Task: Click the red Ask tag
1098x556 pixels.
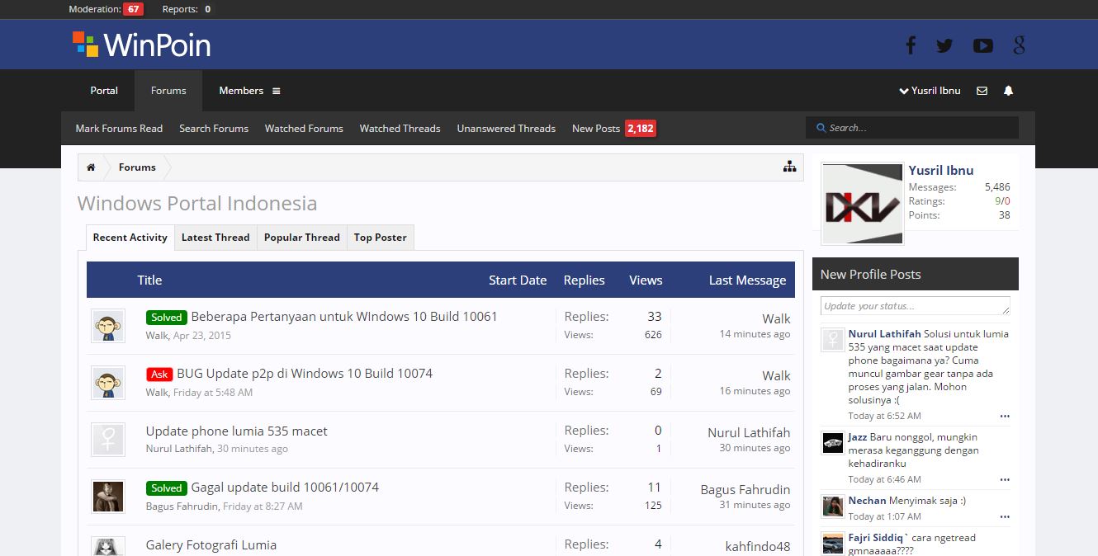Action: coord(159,374)
